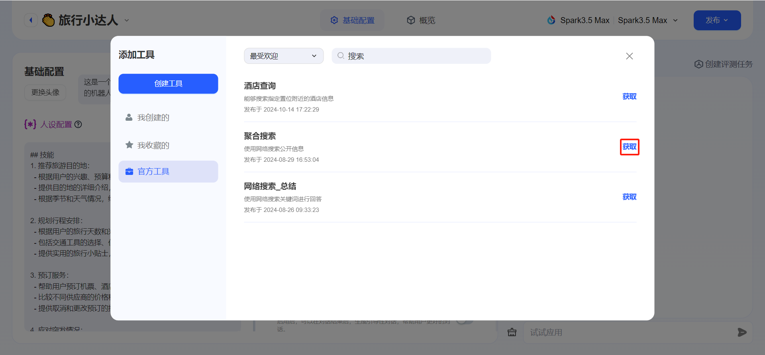
Task: Click the 创建工具 button
Action: 168,84
